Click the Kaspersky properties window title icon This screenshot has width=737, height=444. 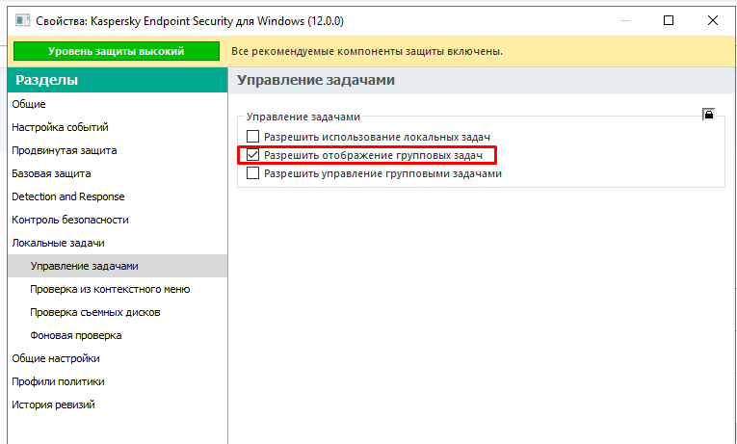[x=22, y=20]
